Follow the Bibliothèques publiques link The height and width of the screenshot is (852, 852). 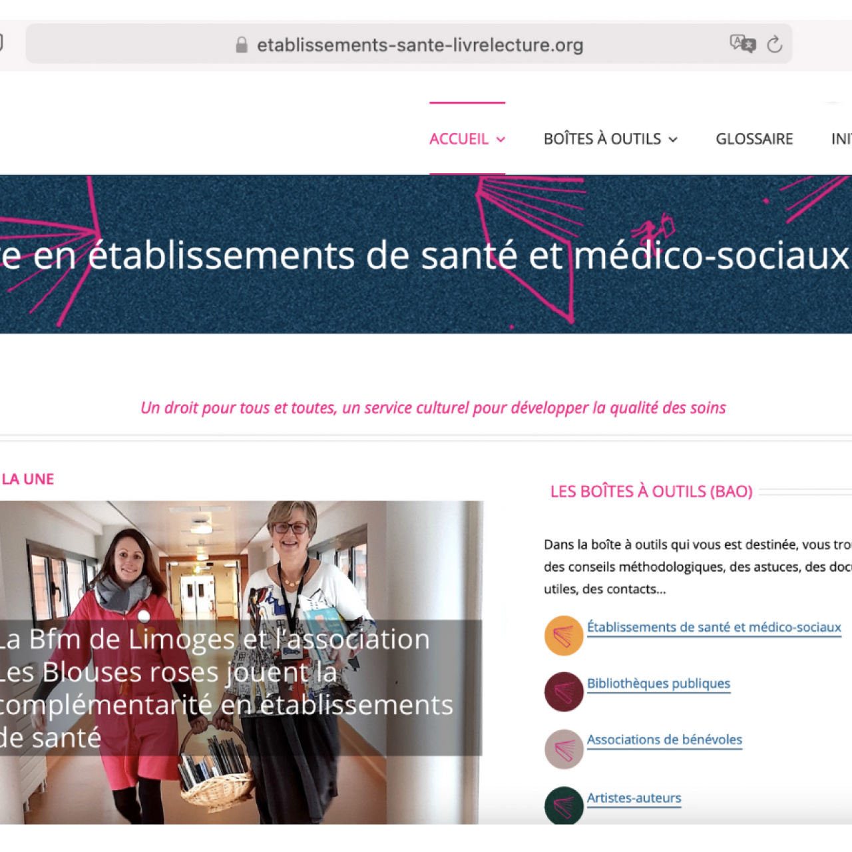coord(658,684)
